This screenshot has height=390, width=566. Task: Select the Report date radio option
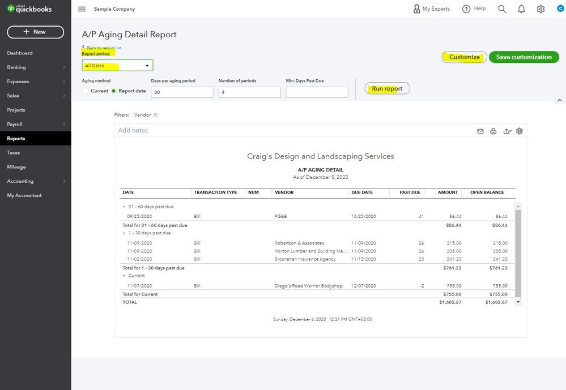coord(114,91)
